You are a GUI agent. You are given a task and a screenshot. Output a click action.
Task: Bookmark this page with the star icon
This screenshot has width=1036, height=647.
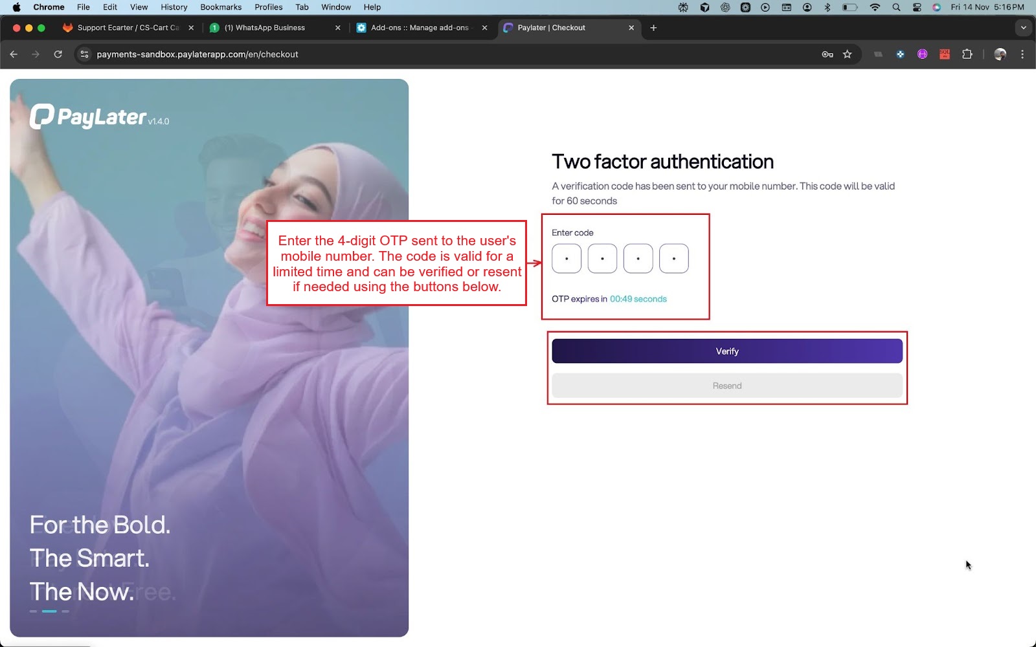[847, 54]
